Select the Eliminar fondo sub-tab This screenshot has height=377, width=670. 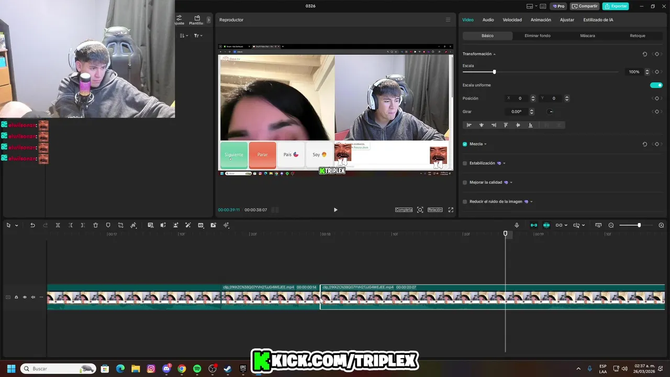pos(538,36)
